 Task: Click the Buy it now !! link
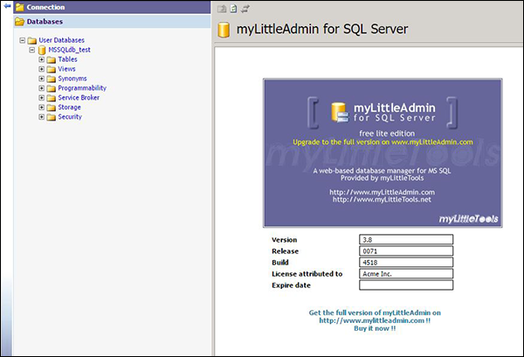tap(375, 328)
